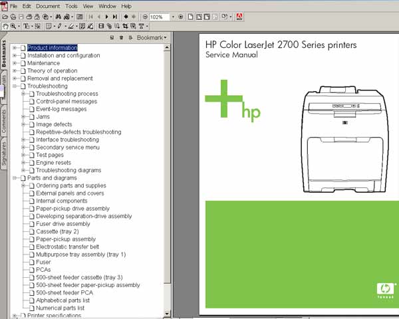Open Control-panel messages bookmark

[66, 102]
